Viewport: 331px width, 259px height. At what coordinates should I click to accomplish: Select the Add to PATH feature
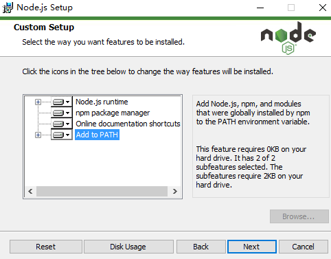click(x=97, y=135)
